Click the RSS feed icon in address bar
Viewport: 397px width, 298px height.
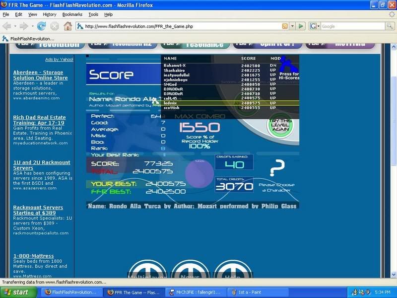(285, 26)
